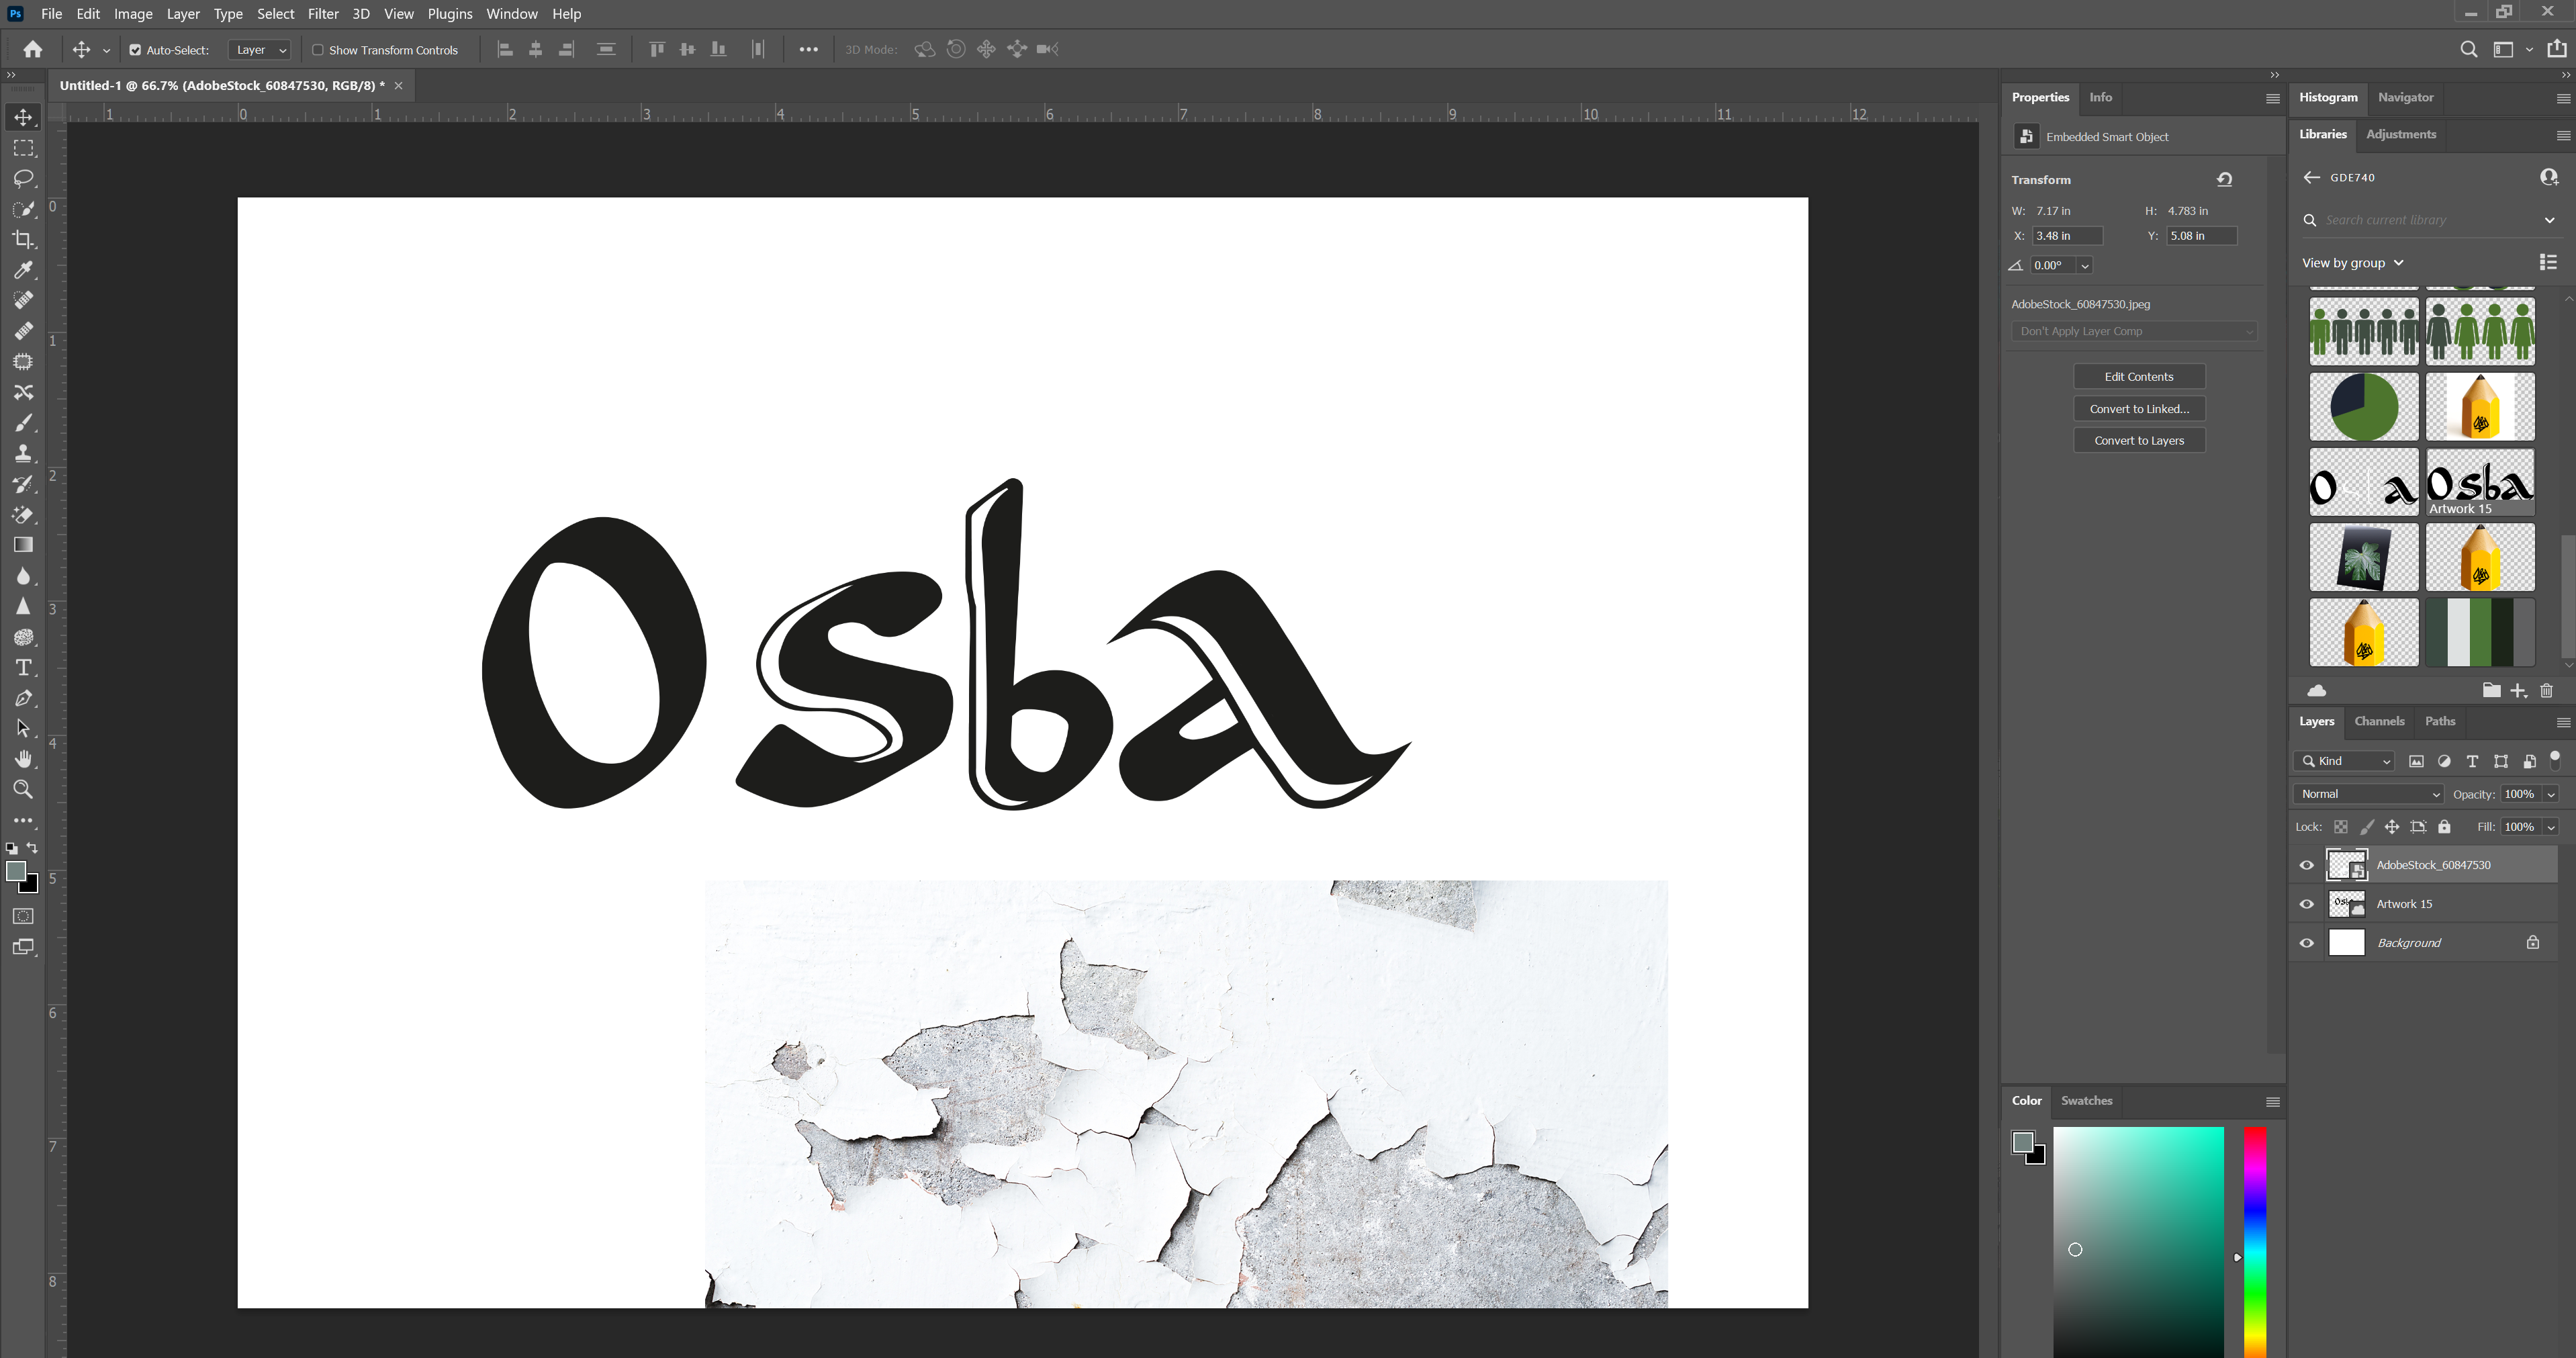
Task: Click the Pen tool icon
Action: (23, 698)
